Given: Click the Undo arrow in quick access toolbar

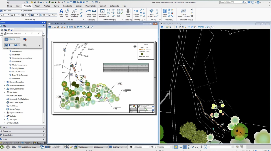Looking at the screenshot, I should [41, 2].
